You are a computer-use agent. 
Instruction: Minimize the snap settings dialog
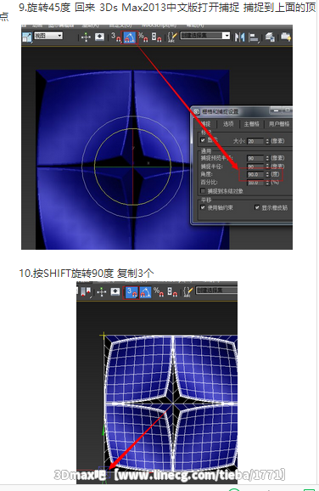276,110
